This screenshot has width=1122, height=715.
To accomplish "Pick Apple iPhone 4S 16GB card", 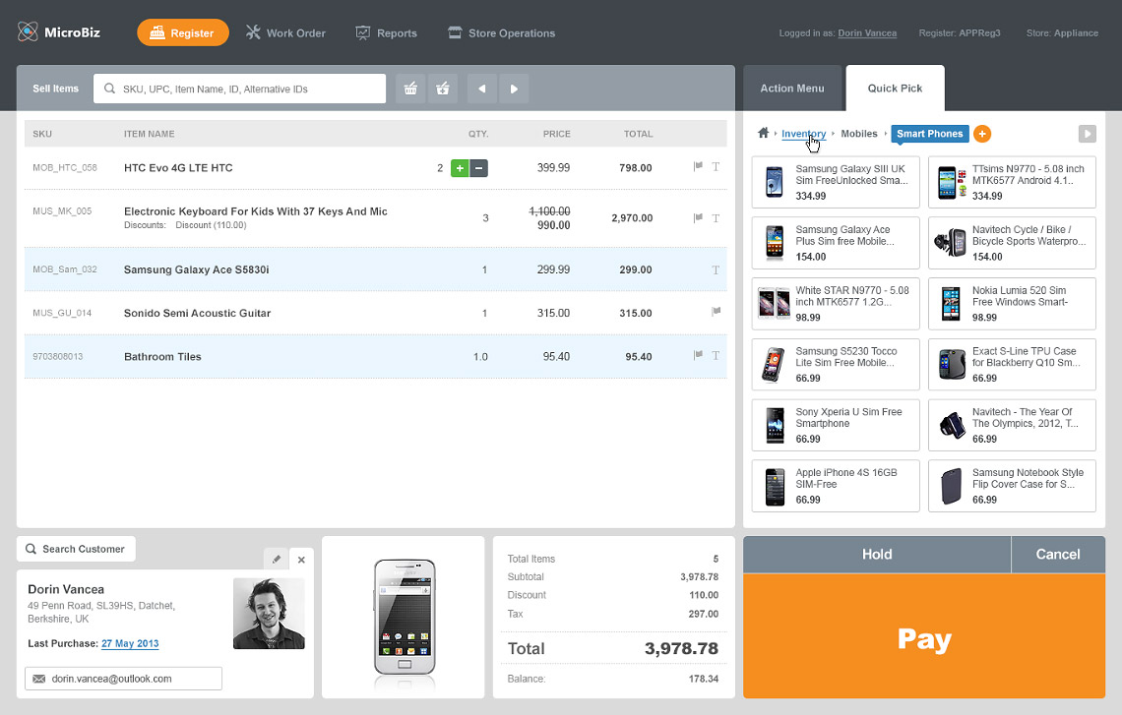I will coord(836,486).
